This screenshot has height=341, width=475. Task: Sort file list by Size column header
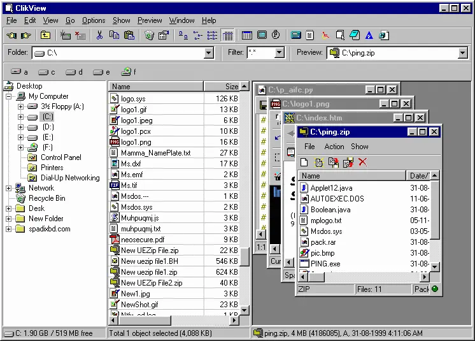[x=231, y=87]
